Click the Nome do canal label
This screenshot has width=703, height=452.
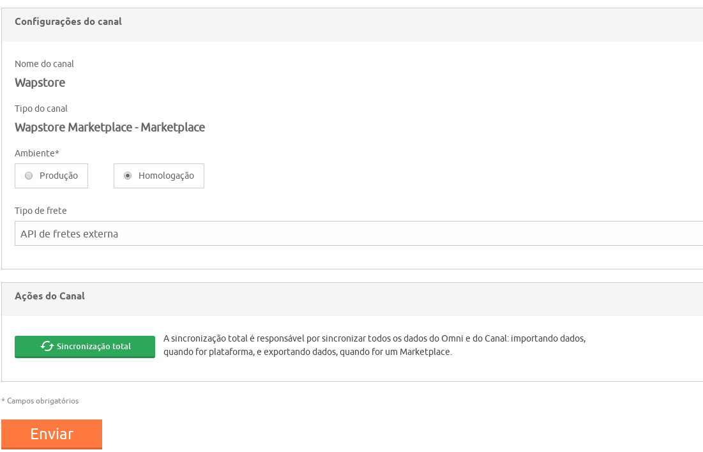45,64
